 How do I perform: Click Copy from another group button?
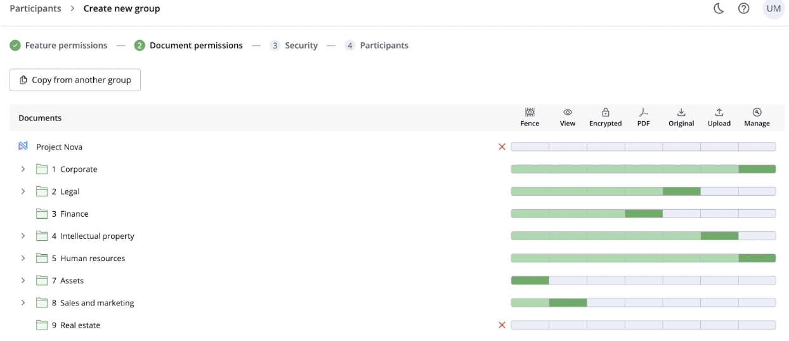(75, 80)
